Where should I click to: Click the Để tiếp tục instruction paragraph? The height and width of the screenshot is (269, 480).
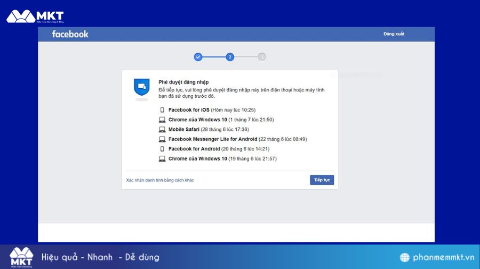click(241, 93)
